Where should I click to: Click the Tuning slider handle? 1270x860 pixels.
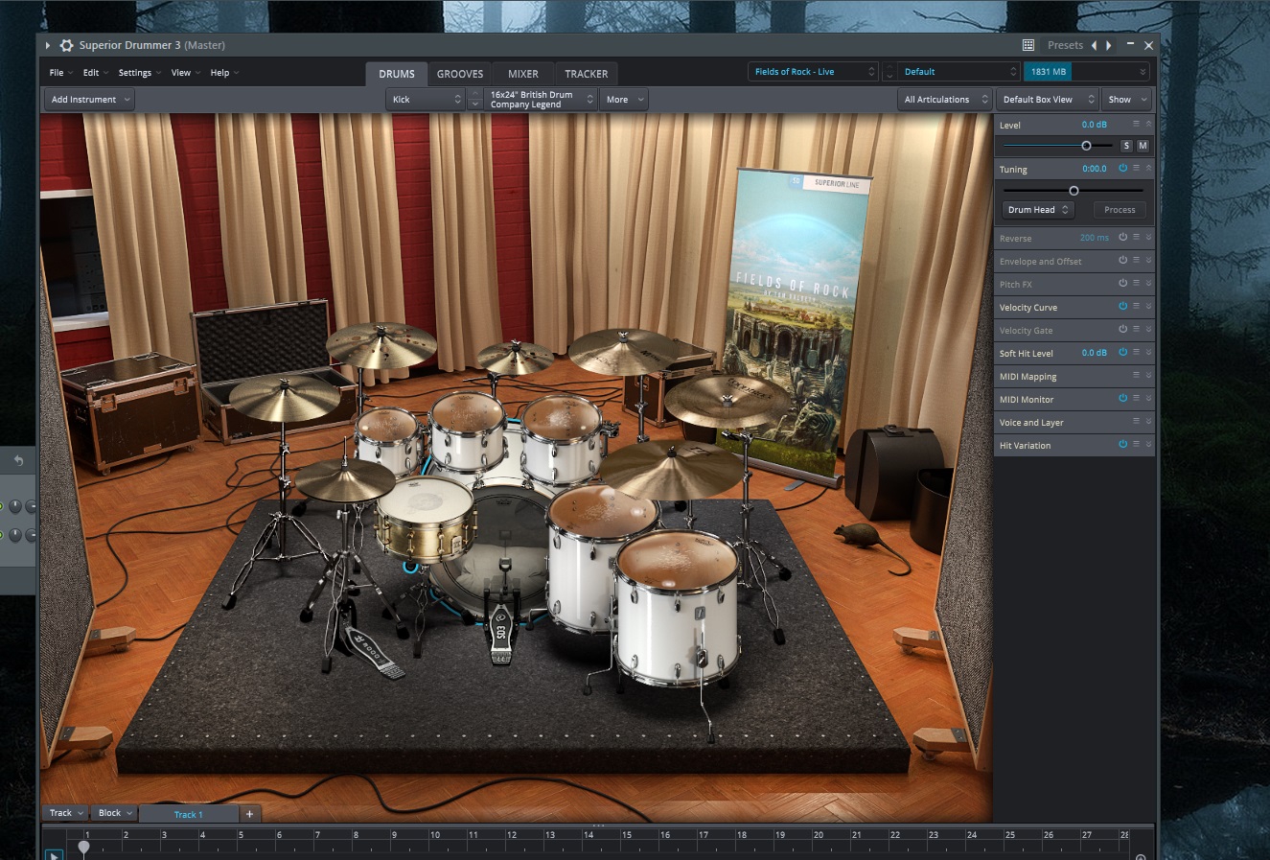point(1074,191)
